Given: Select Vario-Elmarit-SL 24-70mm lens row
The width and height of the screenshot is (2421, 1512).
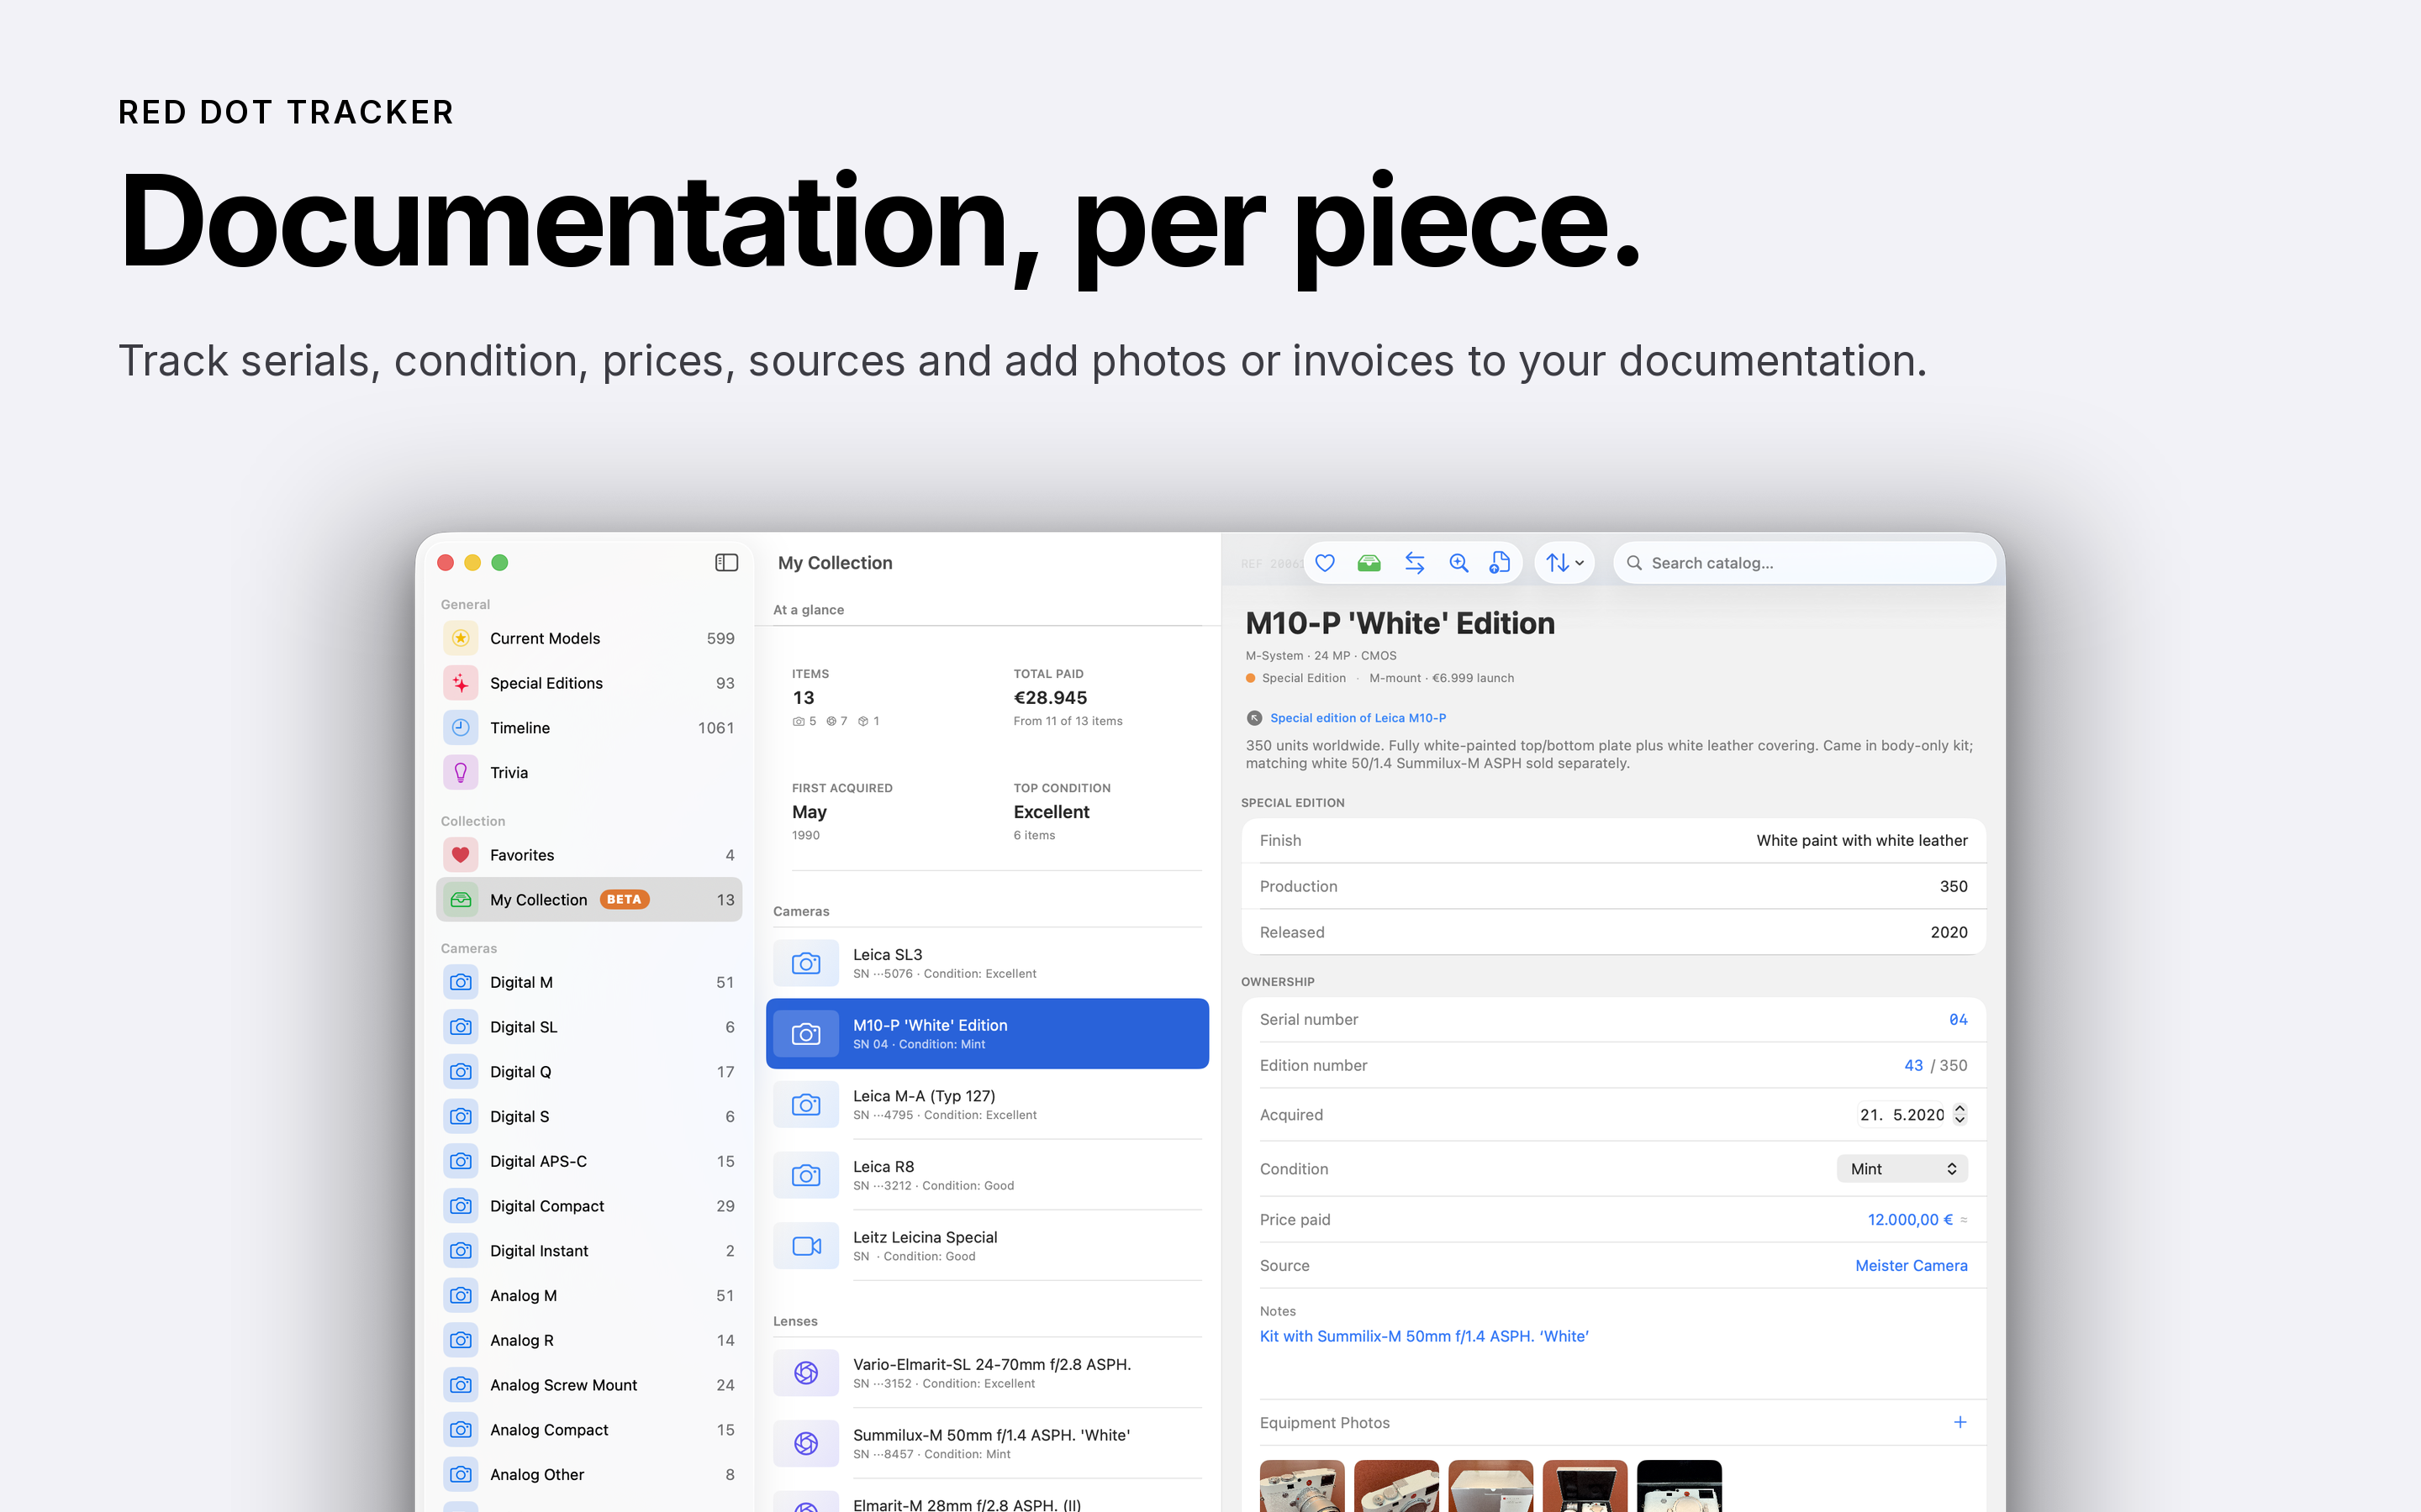Looking at the screenshot, I should point(988,1373).
